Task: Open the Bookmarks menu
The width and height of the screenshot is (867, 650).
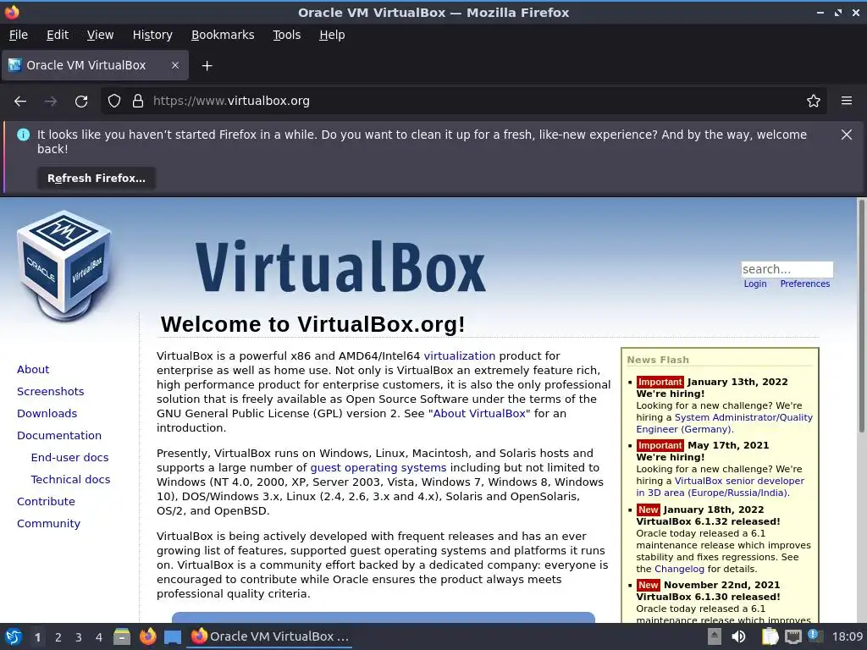Action: (x=223, y=35)
